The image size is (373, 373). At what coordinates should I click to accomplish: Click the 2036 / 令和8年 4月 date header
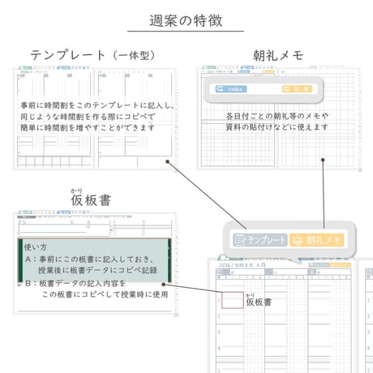pyautogui.click(x=242, y=265)
